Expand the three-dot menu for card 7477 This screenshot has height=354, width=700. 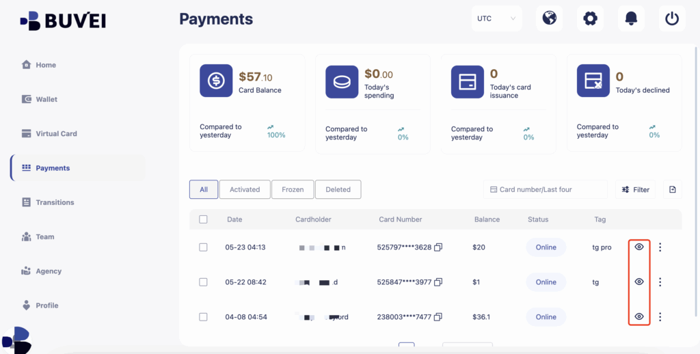(660, 317)
